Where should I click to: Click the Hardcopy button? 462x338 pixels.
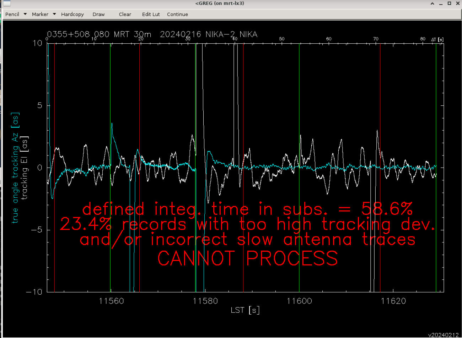(72, 14)
